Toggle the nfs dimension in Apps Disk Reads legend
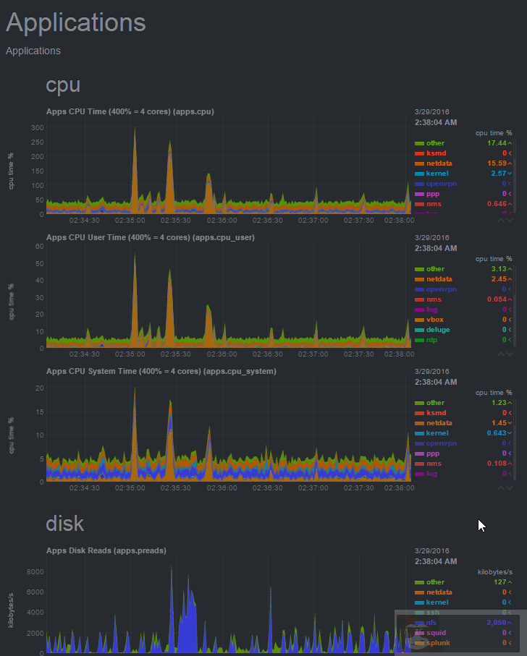 tap(431, 622)
